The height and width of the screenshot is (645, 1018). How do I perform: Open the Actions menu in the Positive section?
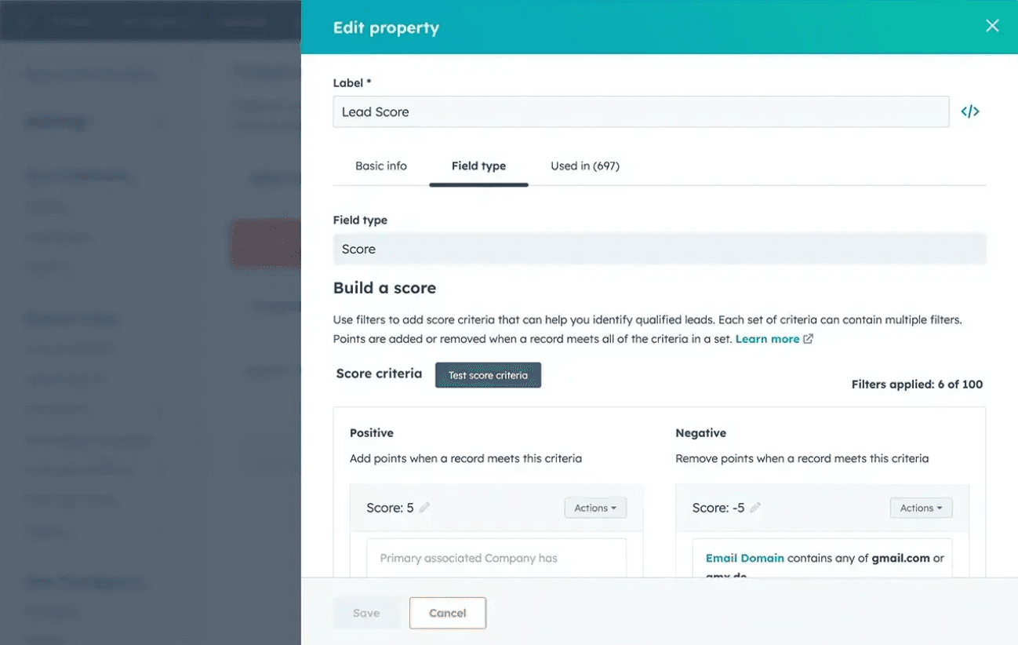(594, 508)
